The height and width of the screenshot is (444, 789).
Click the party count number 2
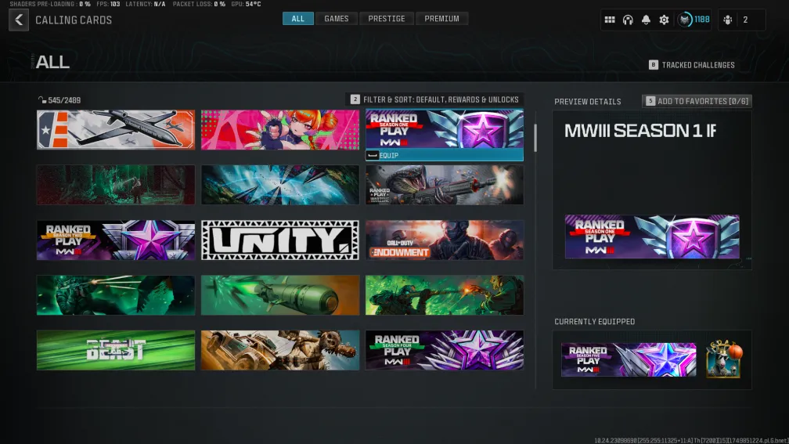click(x=745, y=20)
